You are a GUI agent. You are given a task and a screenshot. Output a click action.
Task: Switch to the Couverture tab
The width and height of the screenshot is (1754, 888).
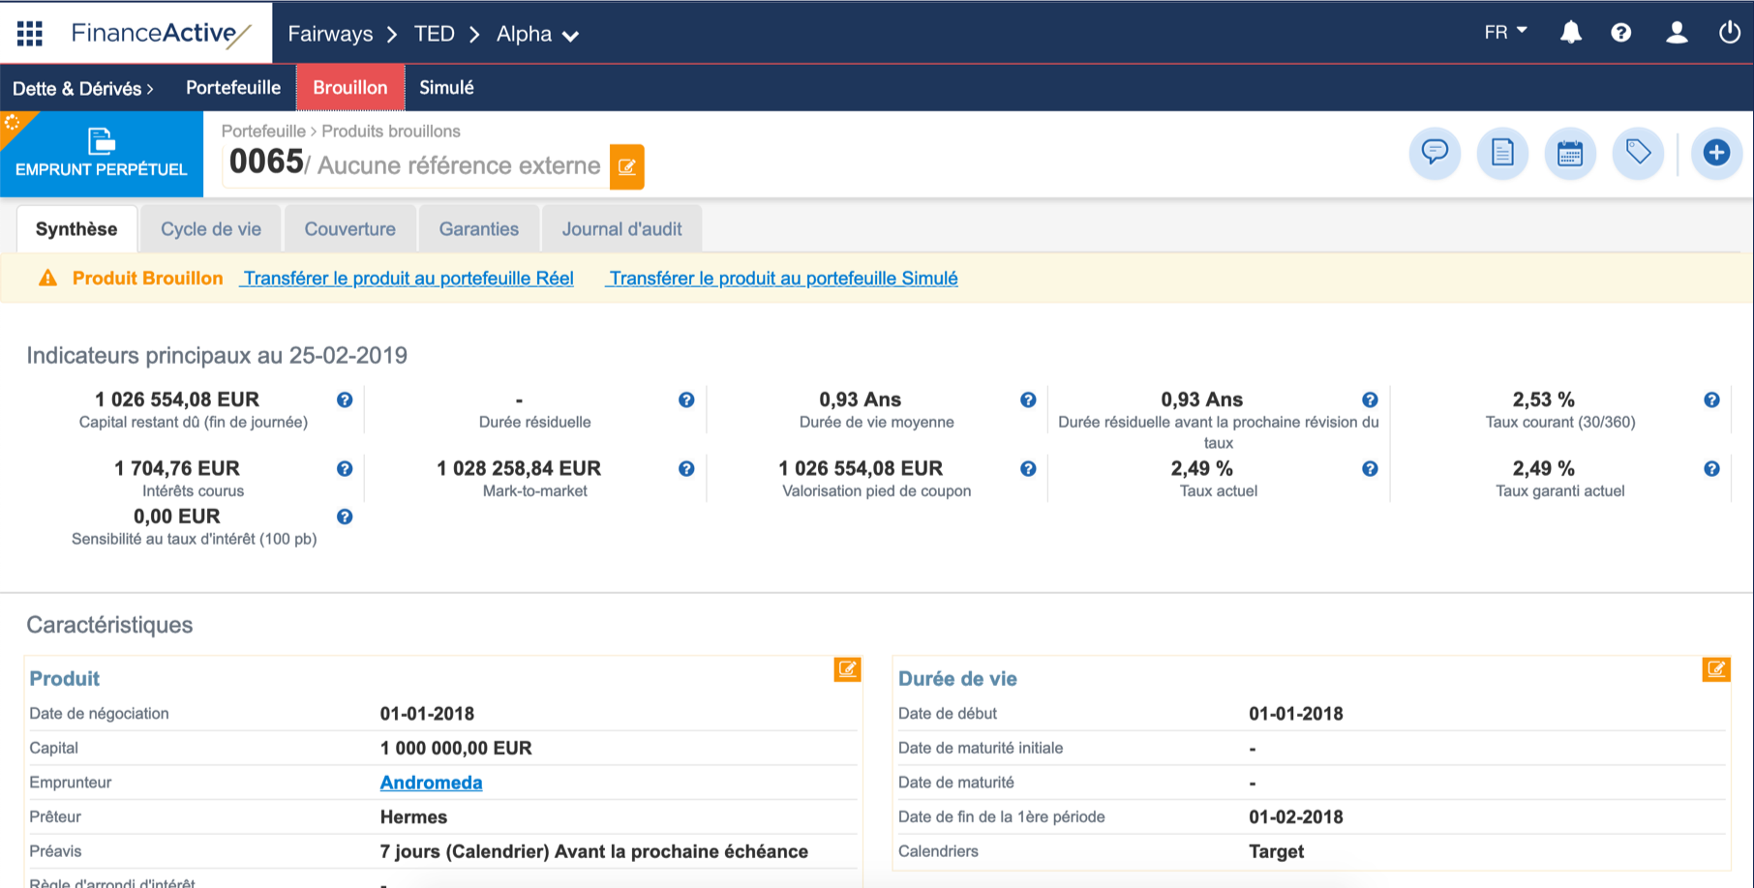(x=350, y=228)
